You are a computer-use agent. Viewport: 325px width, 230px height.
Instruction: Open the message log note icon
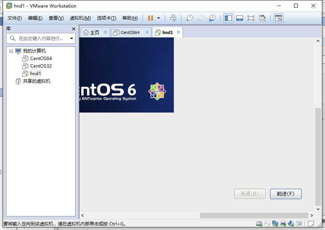[x=311, y=223]
